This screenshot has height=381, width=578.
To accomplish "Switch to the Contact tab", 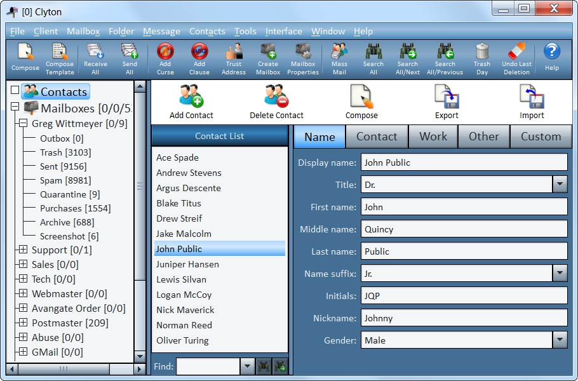I will [377, 137].
